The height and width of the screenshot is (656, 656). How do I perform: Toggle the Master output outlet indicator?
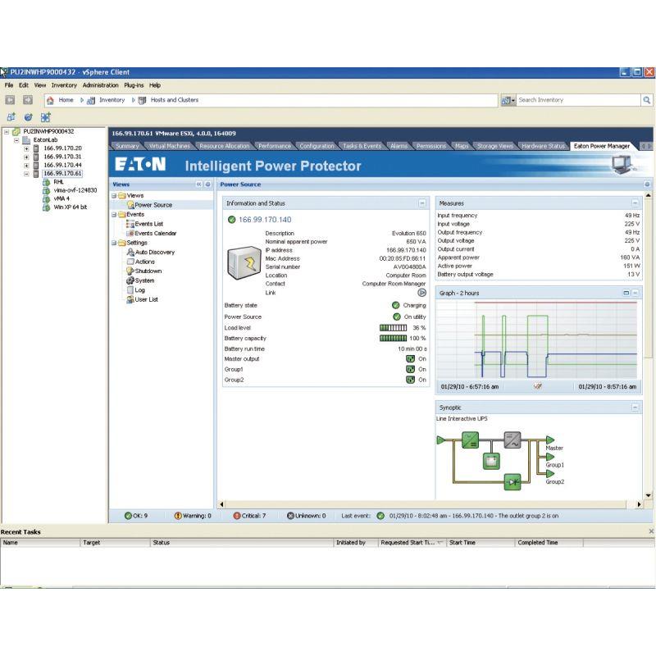pos(411,358)
